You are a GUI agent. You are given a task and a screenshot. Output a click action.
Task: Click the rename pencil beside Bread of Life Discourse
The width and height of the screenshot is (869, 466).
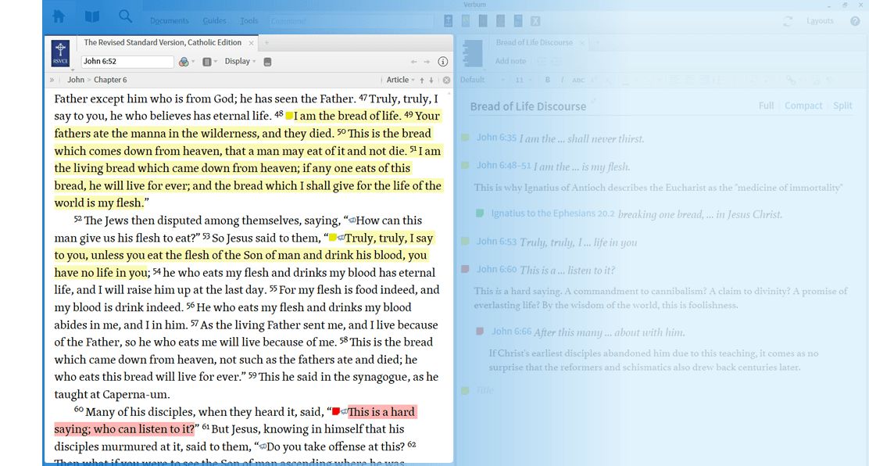coord(592,101)
